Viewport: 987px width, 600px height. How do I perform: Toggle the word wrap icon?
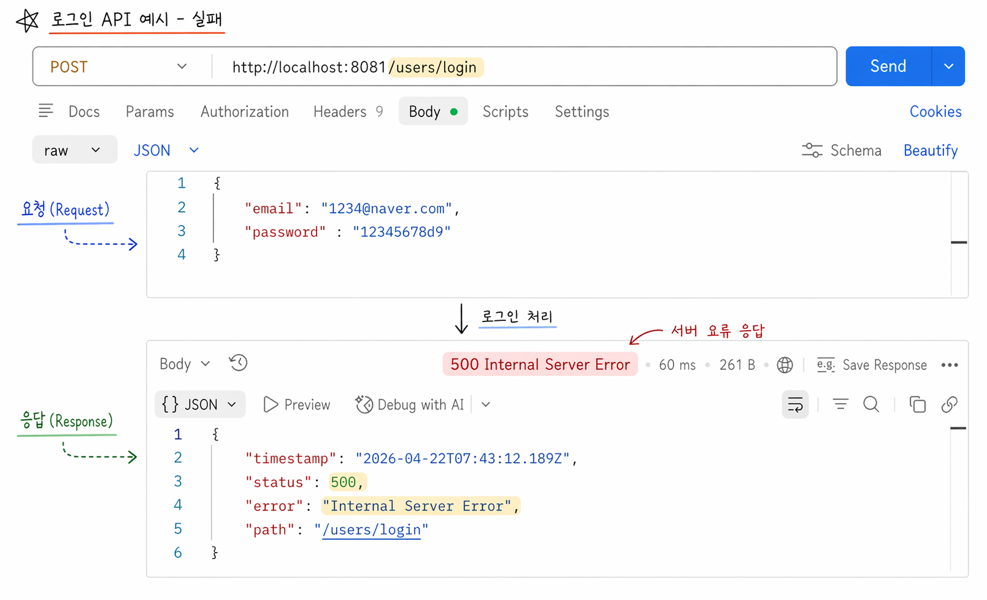[x=795, y=405]
